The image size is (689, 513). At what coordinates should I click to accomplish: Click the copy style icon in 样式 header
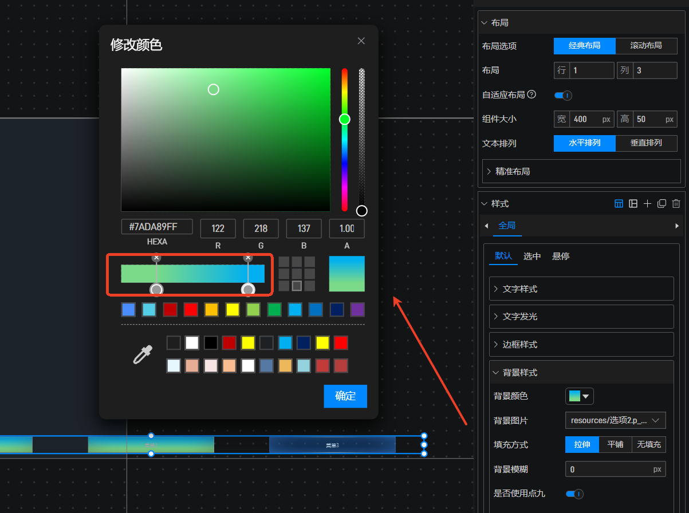[662, 204]
